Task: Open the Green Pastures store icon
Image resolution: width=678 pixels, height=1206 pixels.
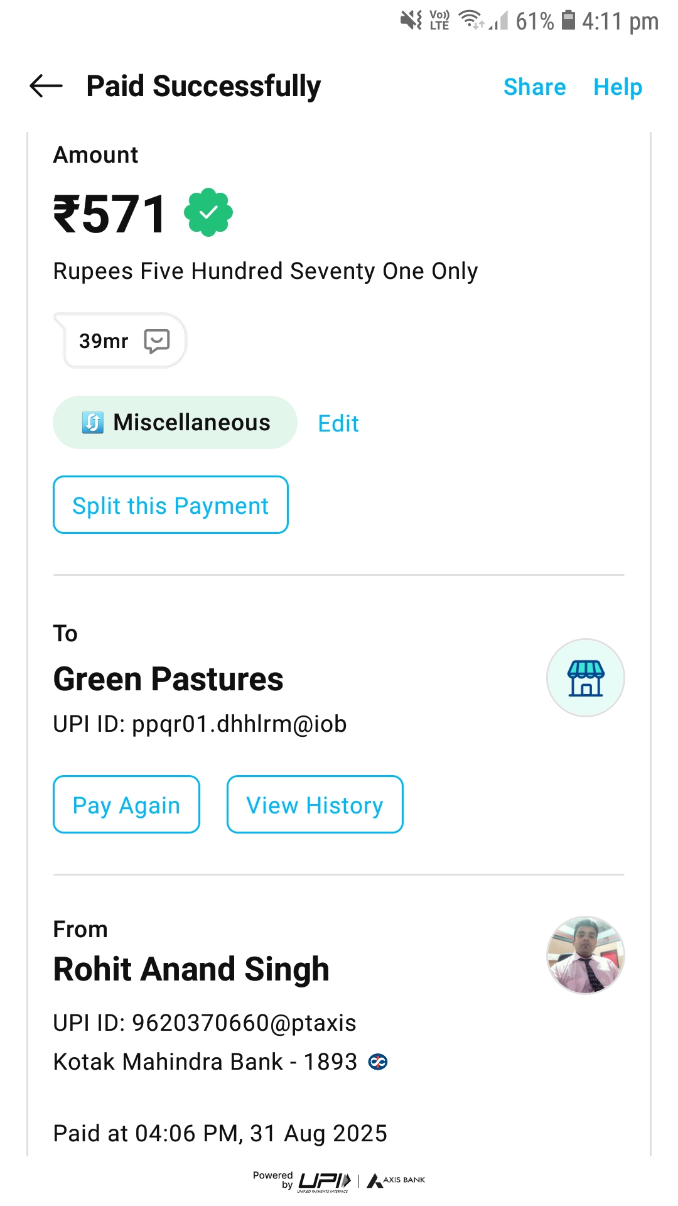Action: click(585, 678)
